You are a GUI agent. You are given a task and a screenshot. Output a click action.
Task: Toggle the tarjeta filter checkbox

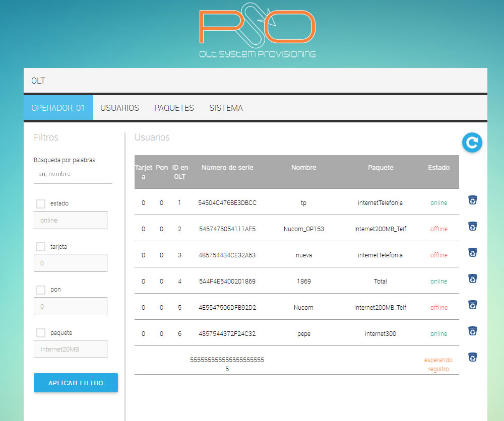tap(41, 247)
